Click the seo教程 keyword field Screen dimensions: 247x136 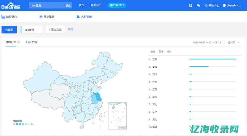pos(32,30)
